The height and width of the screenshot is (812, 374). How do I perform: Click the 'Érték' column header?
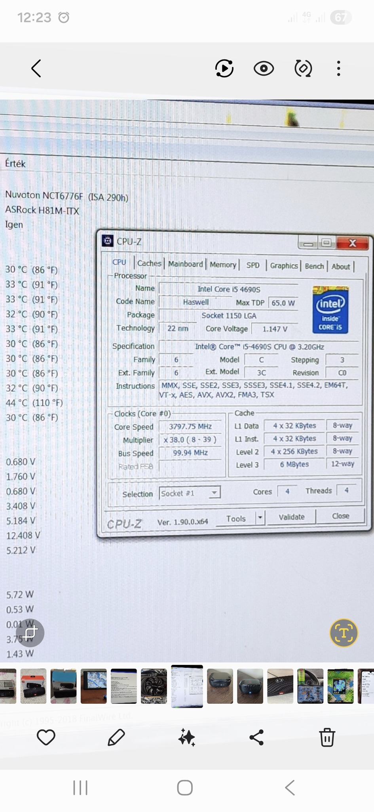tap(15, 163)
